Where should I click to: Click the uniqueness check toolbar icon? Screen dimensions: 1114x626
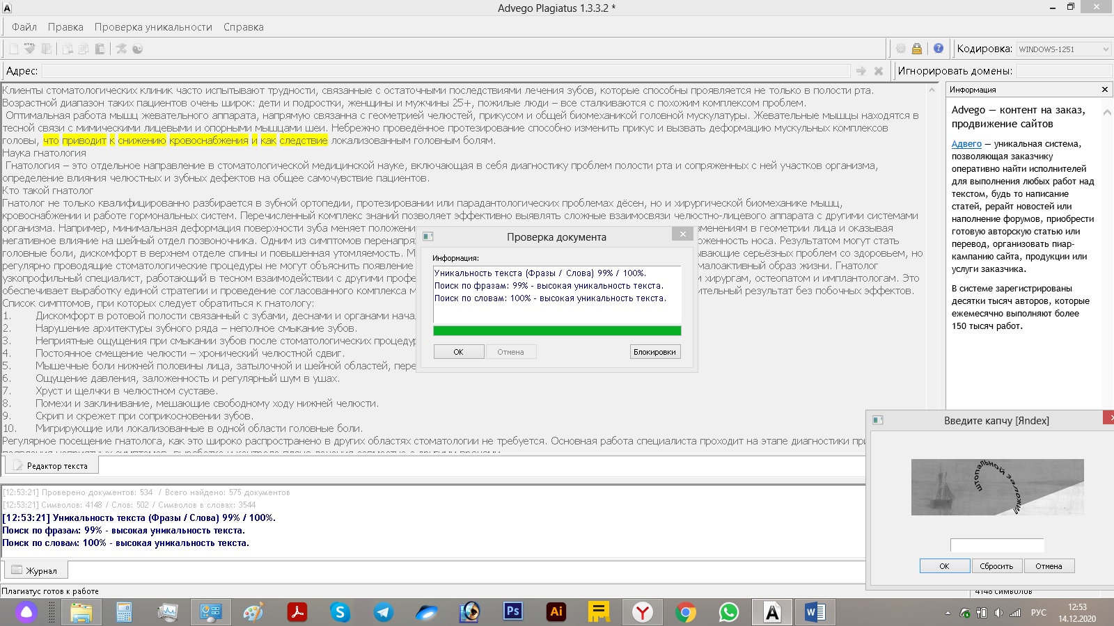(121, 49)
